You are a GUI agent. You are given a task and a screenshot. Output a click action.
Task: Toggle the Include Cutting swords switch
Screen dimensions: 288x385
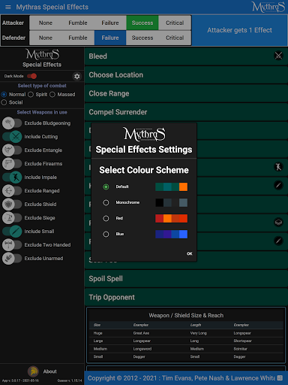click(12, 137)
